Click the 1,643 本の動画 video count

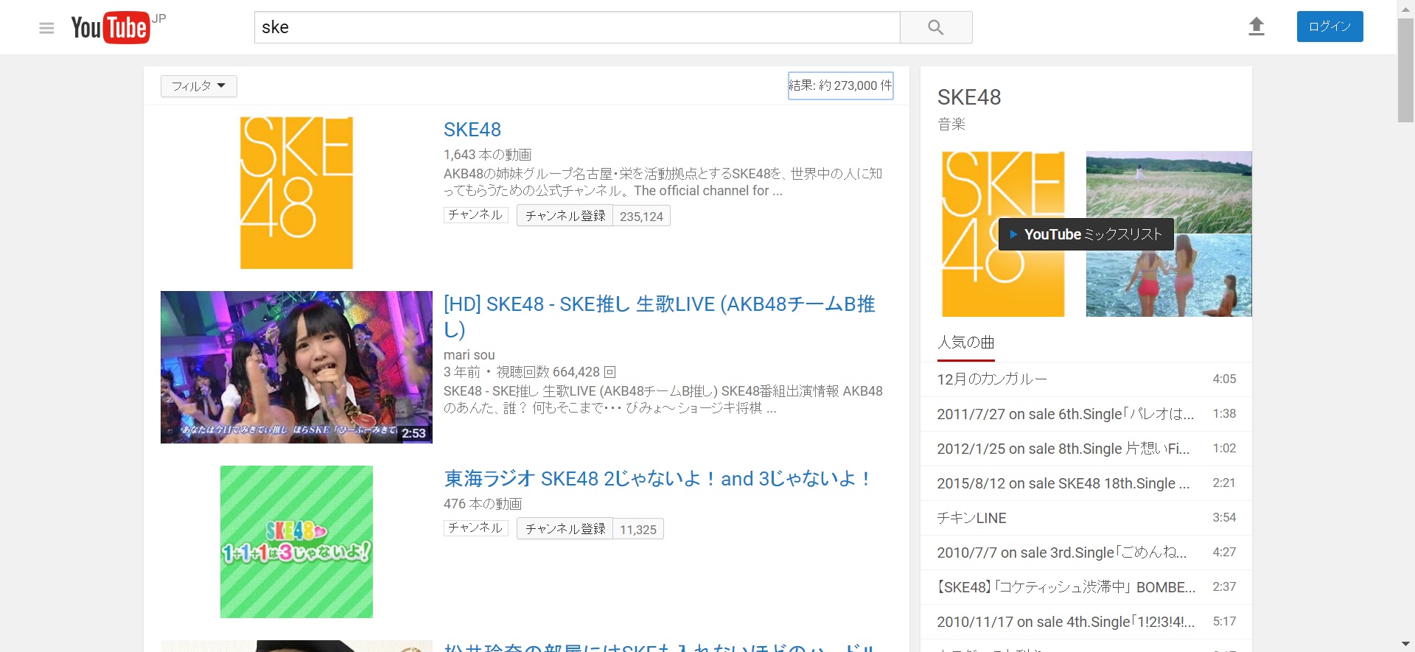(x=487, y=155)
